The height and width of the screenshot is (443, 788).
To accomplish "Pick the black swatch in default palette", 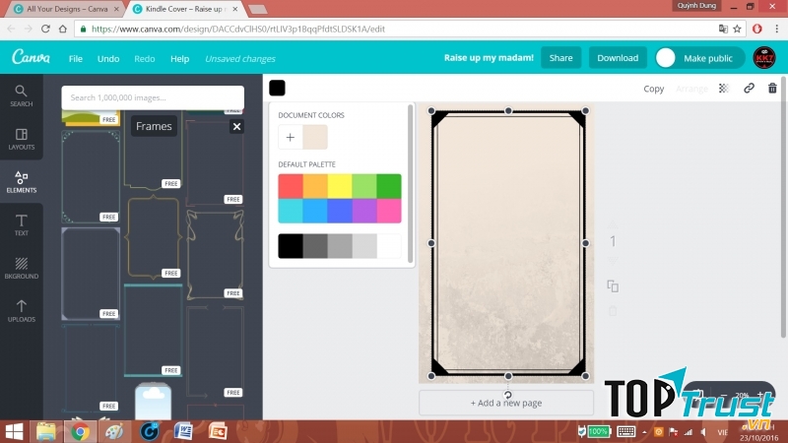I will coord(291,245).
